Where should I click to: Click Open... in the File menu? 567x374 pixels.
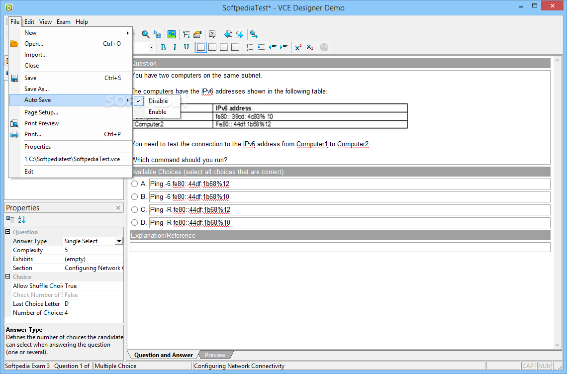coord(71,44)
